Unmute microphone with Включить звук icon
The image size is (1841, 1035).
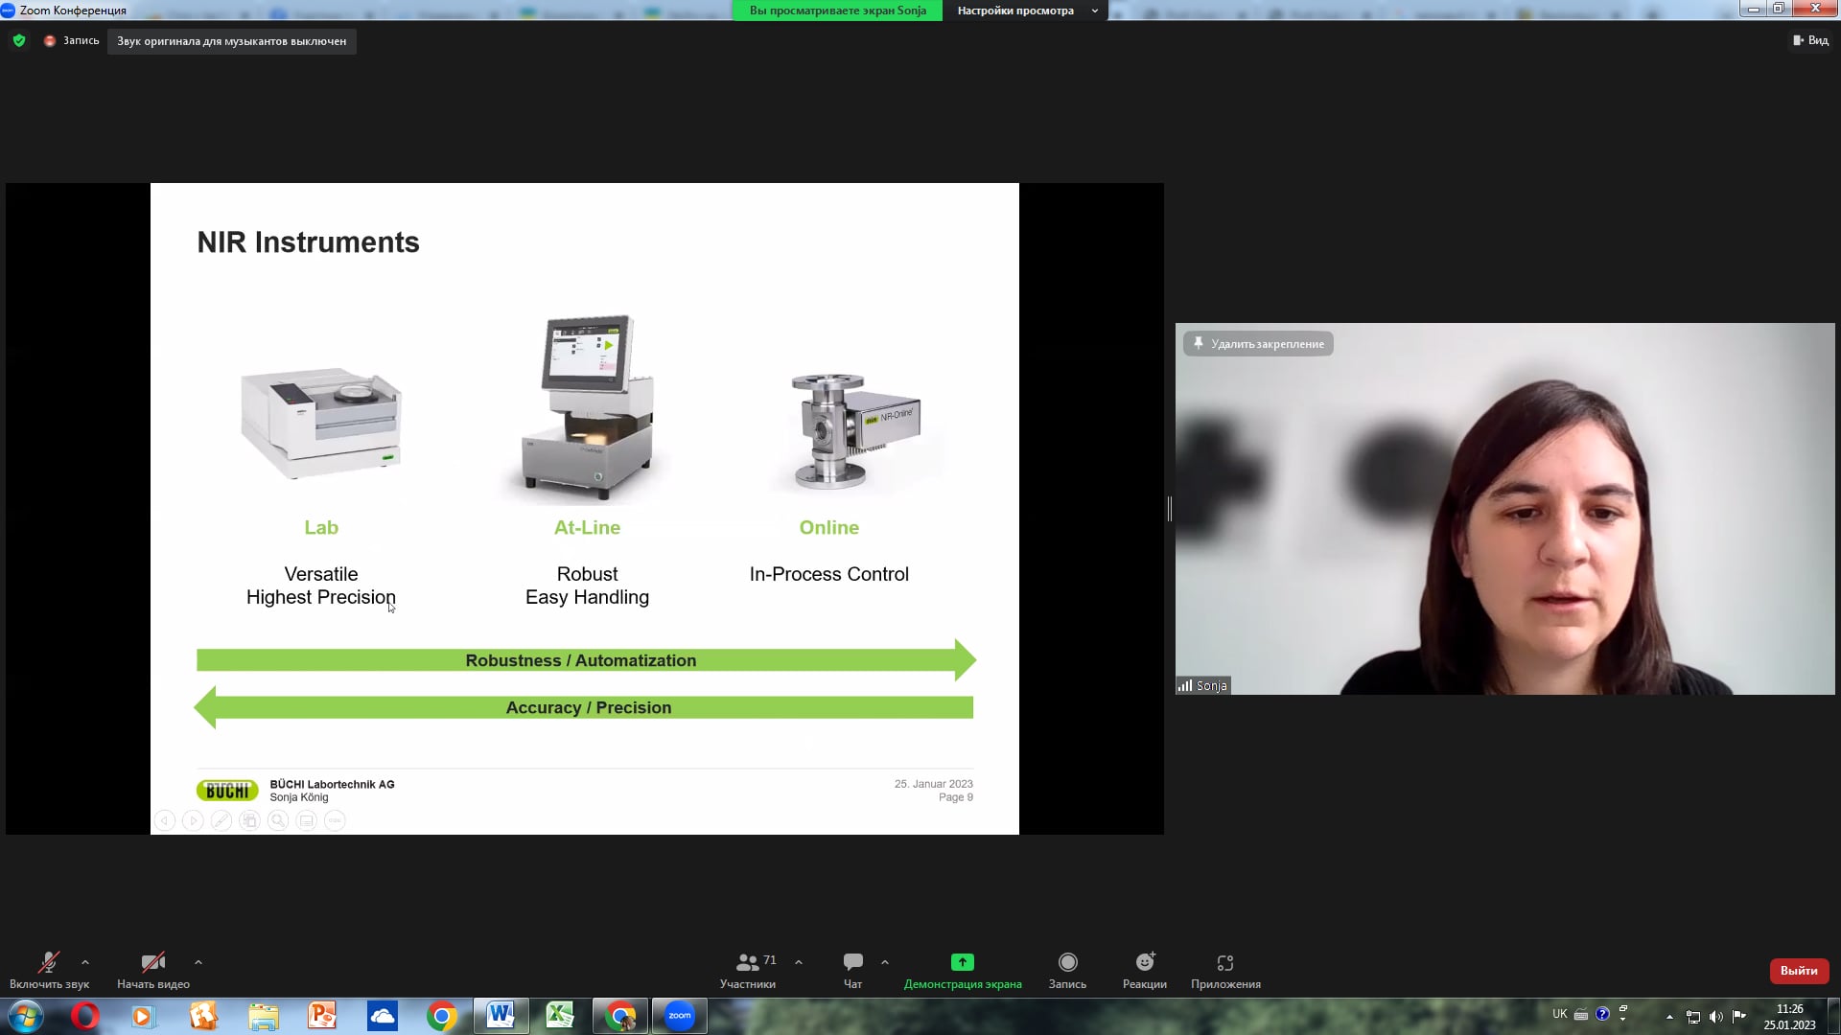coord(49,970)
